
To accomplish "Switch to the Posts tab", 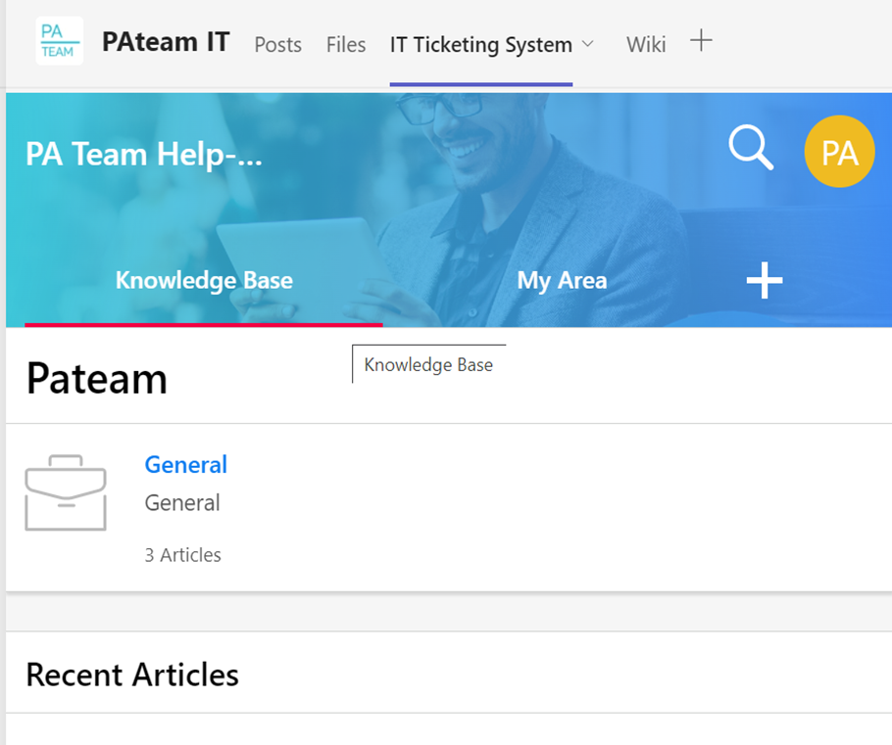I will [x=277, y=45].
